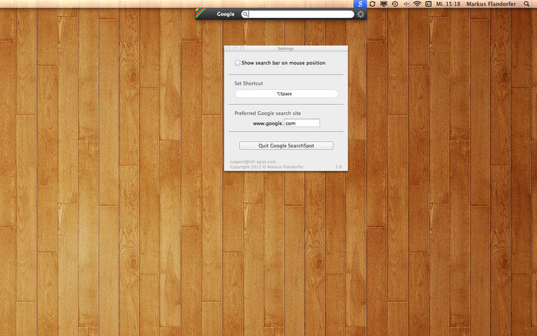Minimize the Settings window

click(x=235, y=48)
